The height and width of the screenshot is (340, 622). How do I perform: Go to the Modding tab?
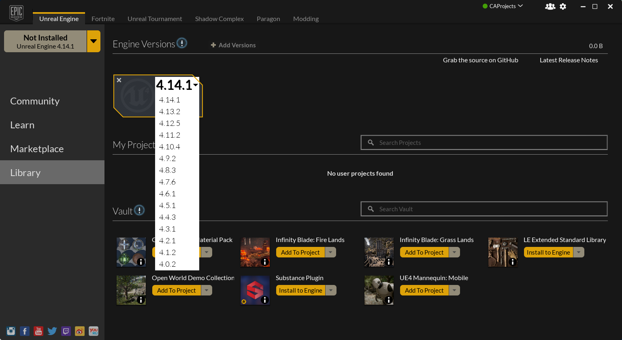point(306,19)
